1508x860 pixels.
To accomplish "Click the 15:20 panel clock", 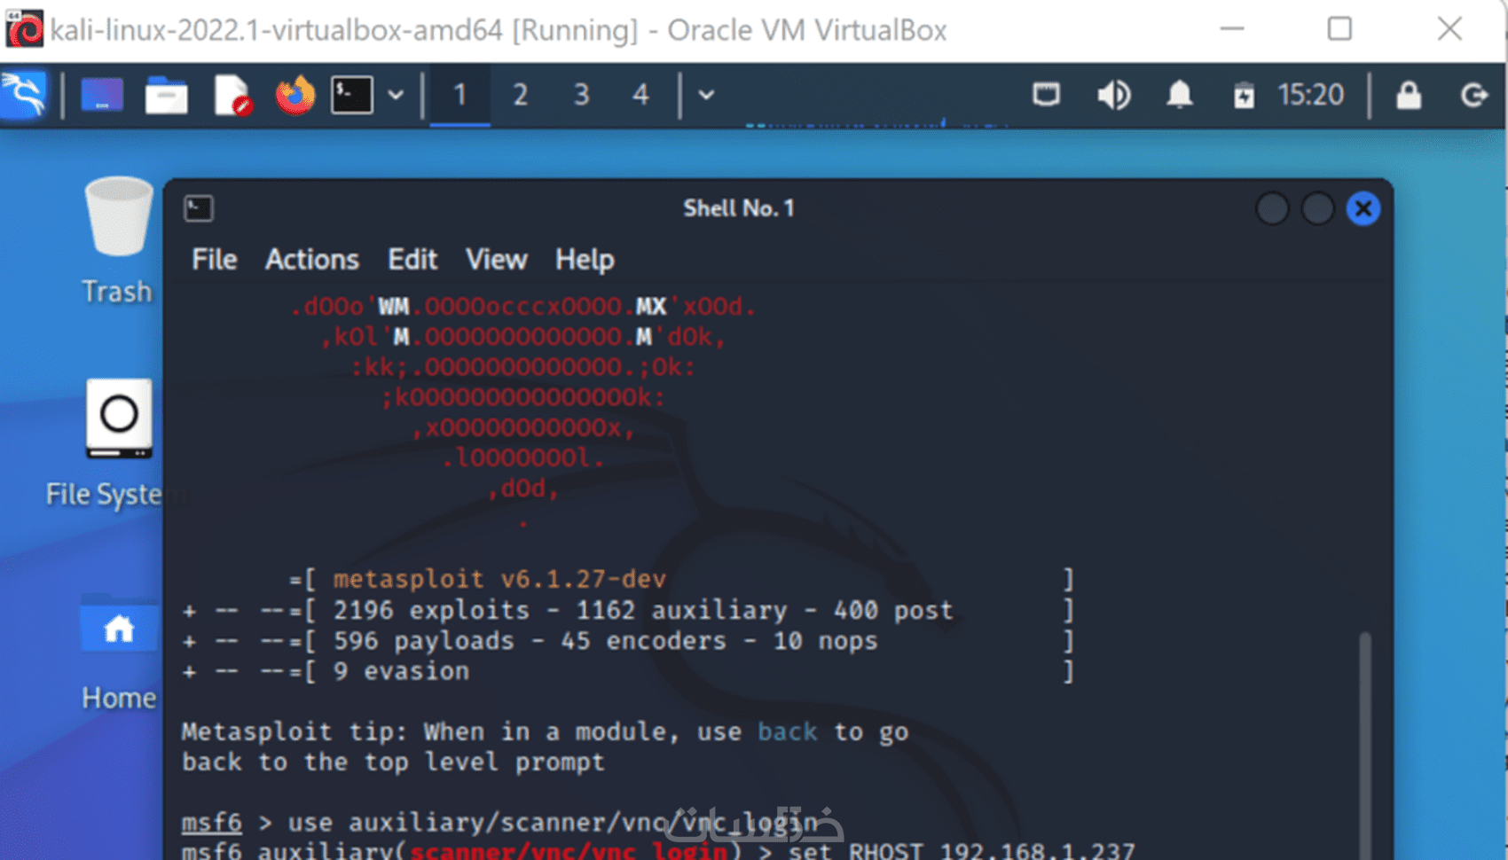I will coord(1310,95).
